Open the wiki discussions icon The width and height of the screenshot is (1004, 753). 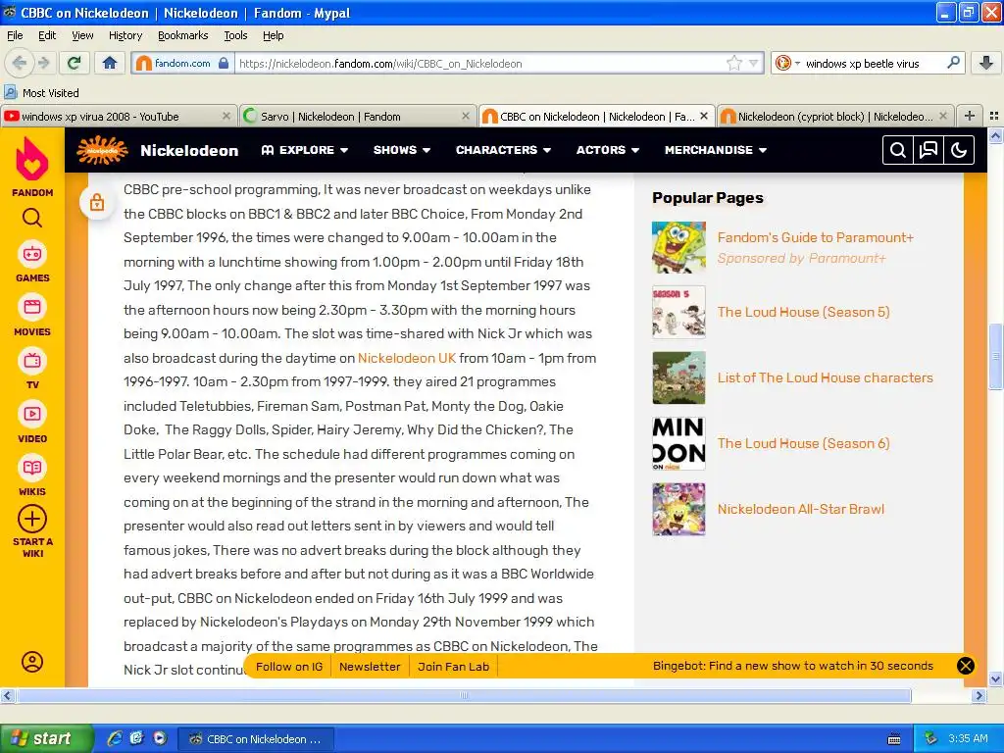coord(928,150)
